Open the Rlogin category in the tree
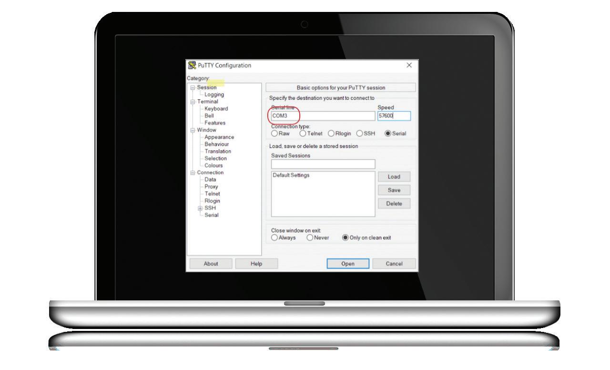This screenshot has width=610, height=370. pos(213,201)
